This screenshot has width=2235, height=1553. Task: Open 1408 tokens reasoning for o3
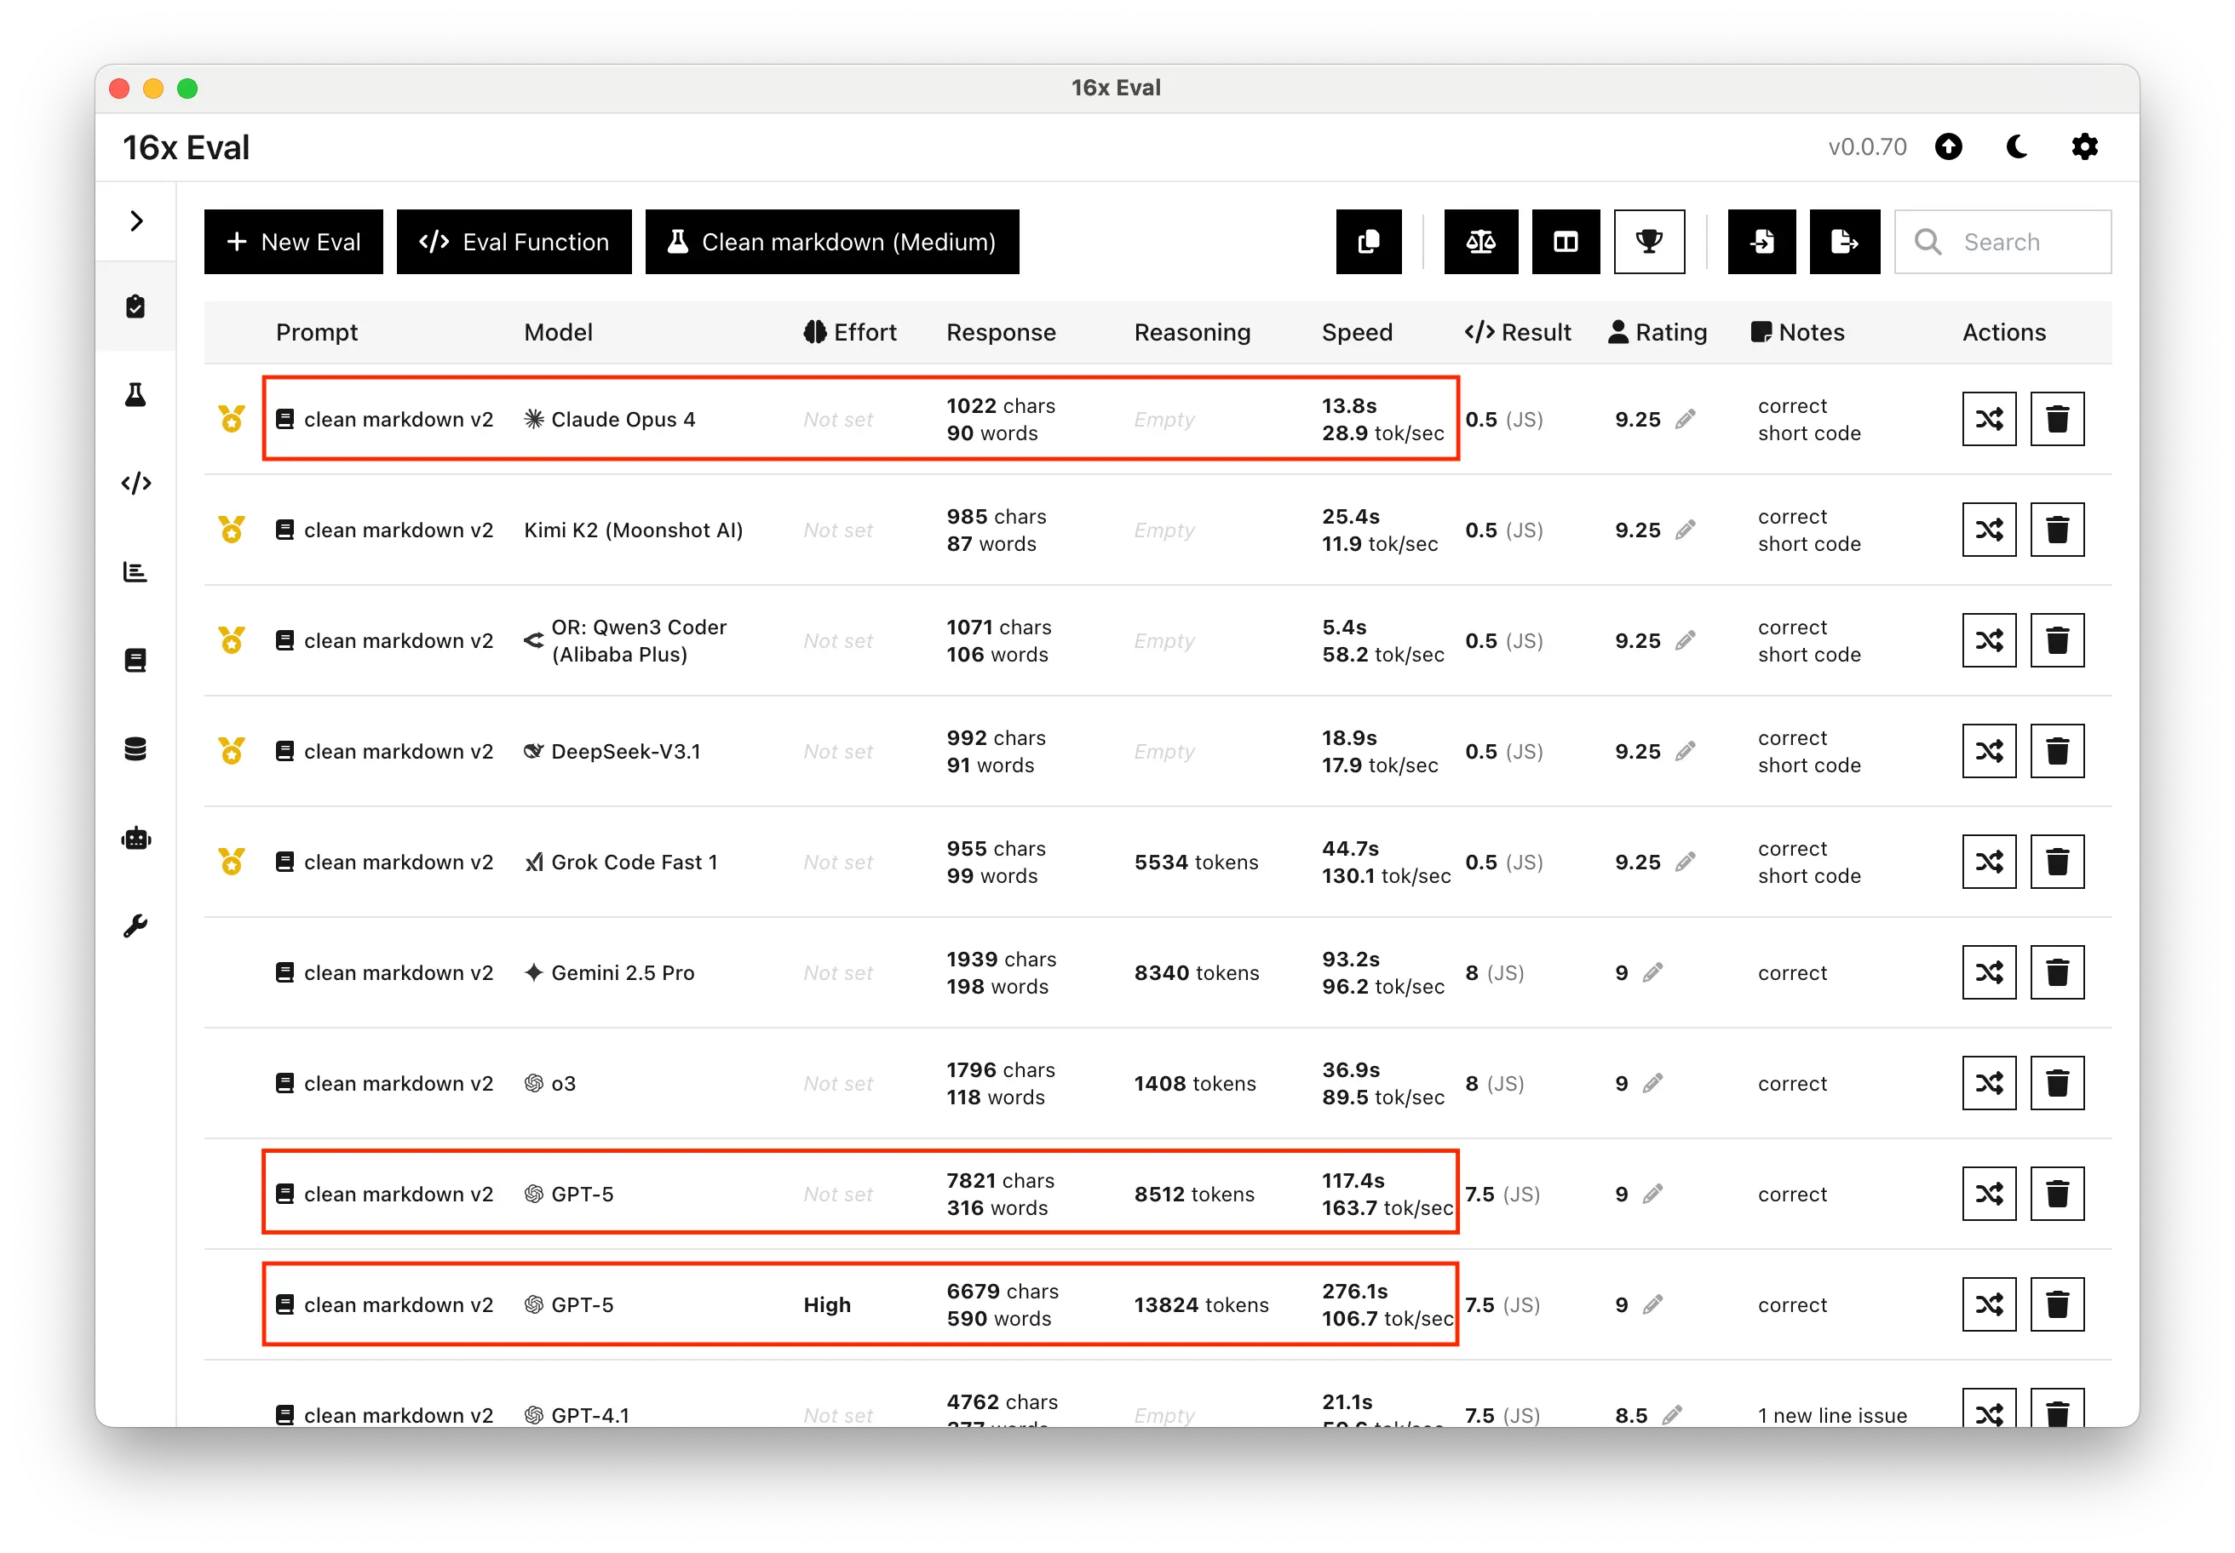click(x=1195, y=1083)
